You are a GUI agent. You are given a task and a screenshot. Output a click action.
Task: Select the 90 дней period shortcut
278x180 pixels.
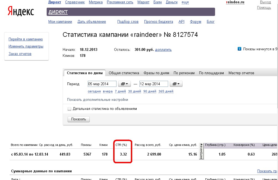click(150, 91)
